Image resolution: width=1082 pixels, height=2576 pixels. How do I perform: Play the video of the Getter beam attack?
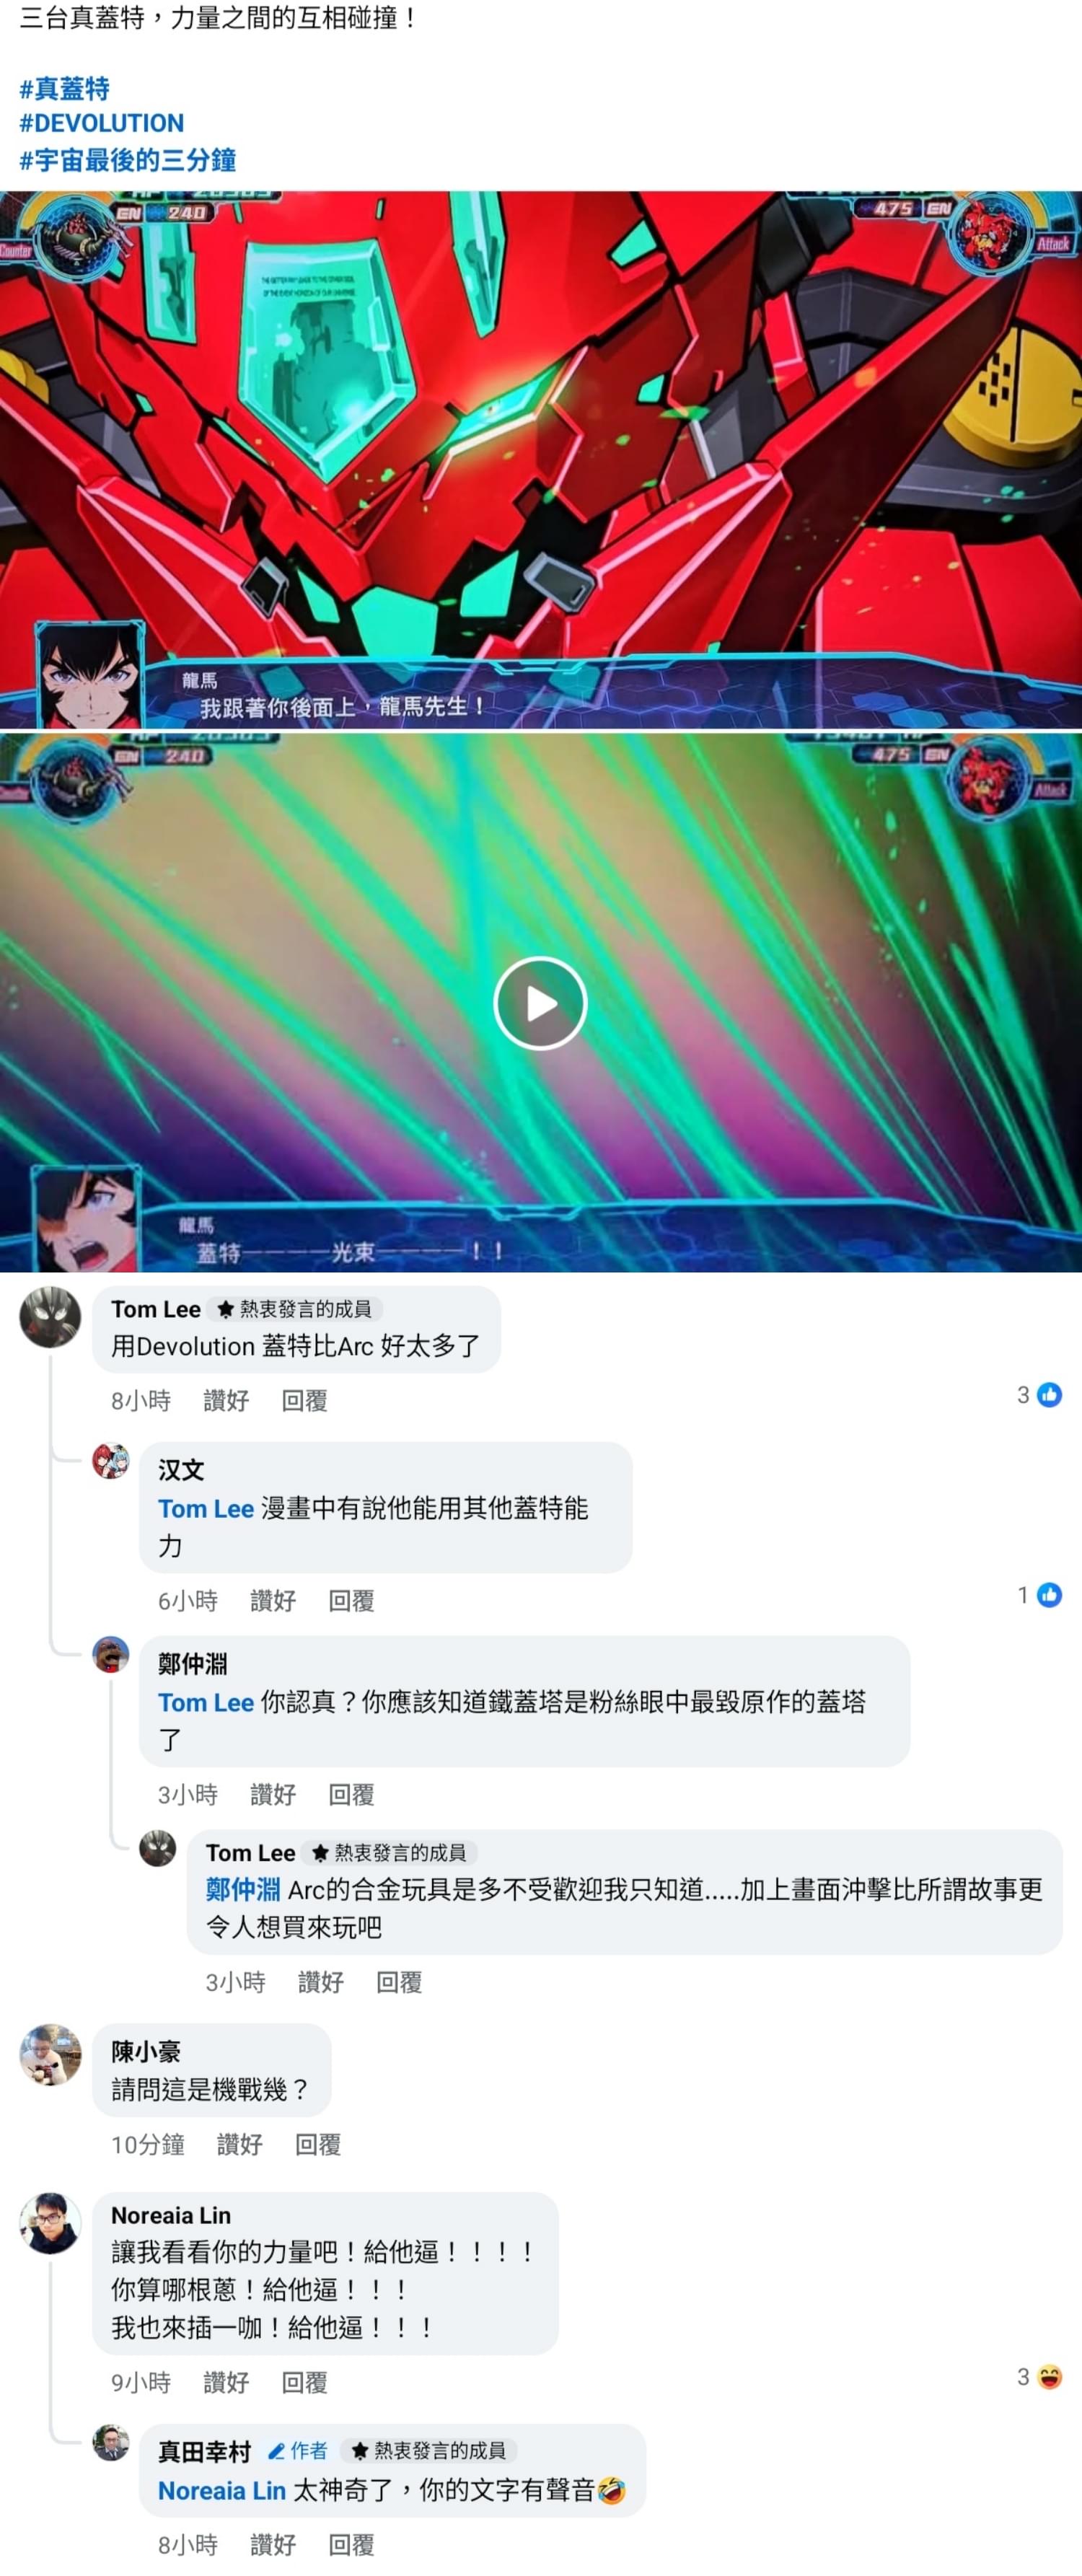pos(540,1003)
